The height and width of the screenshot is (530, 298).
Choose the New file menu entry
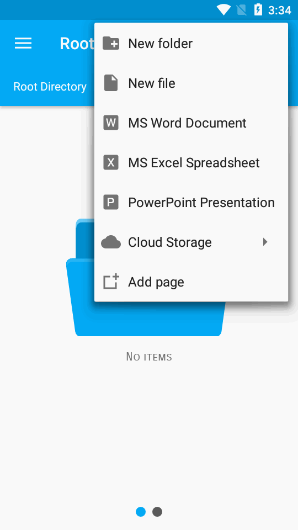(x=191, y=83)
